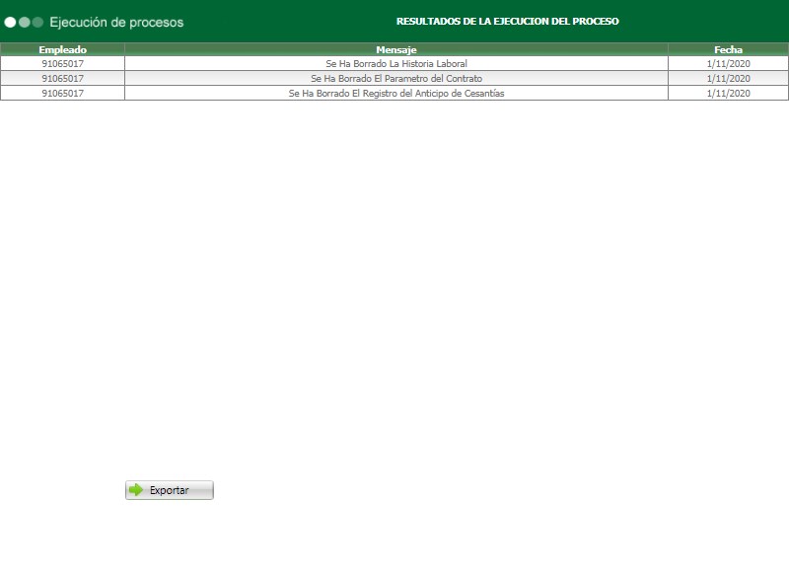Image resolution: width=789 pixels, height=571 pixels.
Task: Click the rightmost faded circle icon
Action: point(37,22)
